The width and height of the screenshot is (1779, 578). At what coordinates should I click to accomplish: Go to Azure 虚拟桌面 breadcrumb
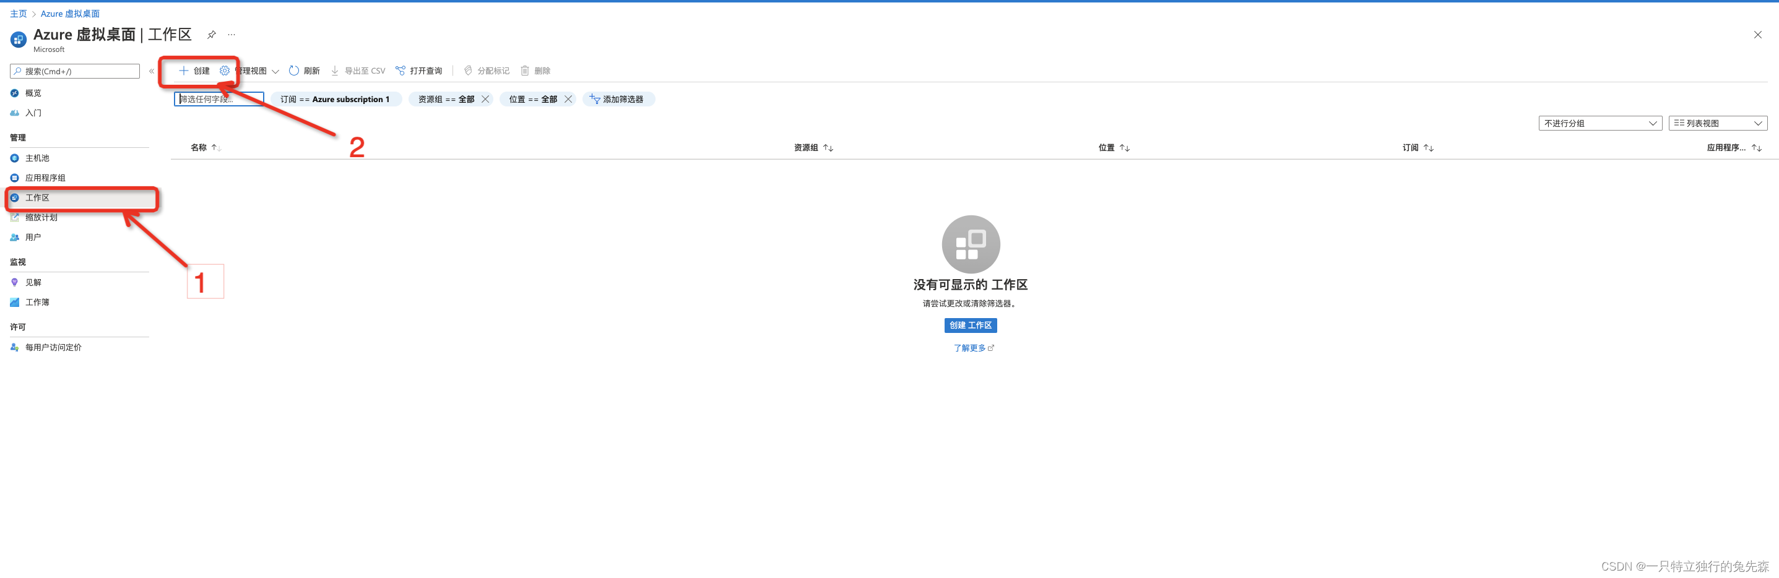(70, 13)
